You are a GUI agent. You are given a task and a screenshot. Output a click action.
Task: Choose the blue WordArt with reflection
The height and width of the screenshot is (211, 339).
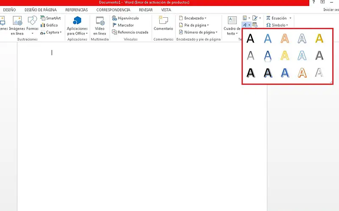click(268, 56)
